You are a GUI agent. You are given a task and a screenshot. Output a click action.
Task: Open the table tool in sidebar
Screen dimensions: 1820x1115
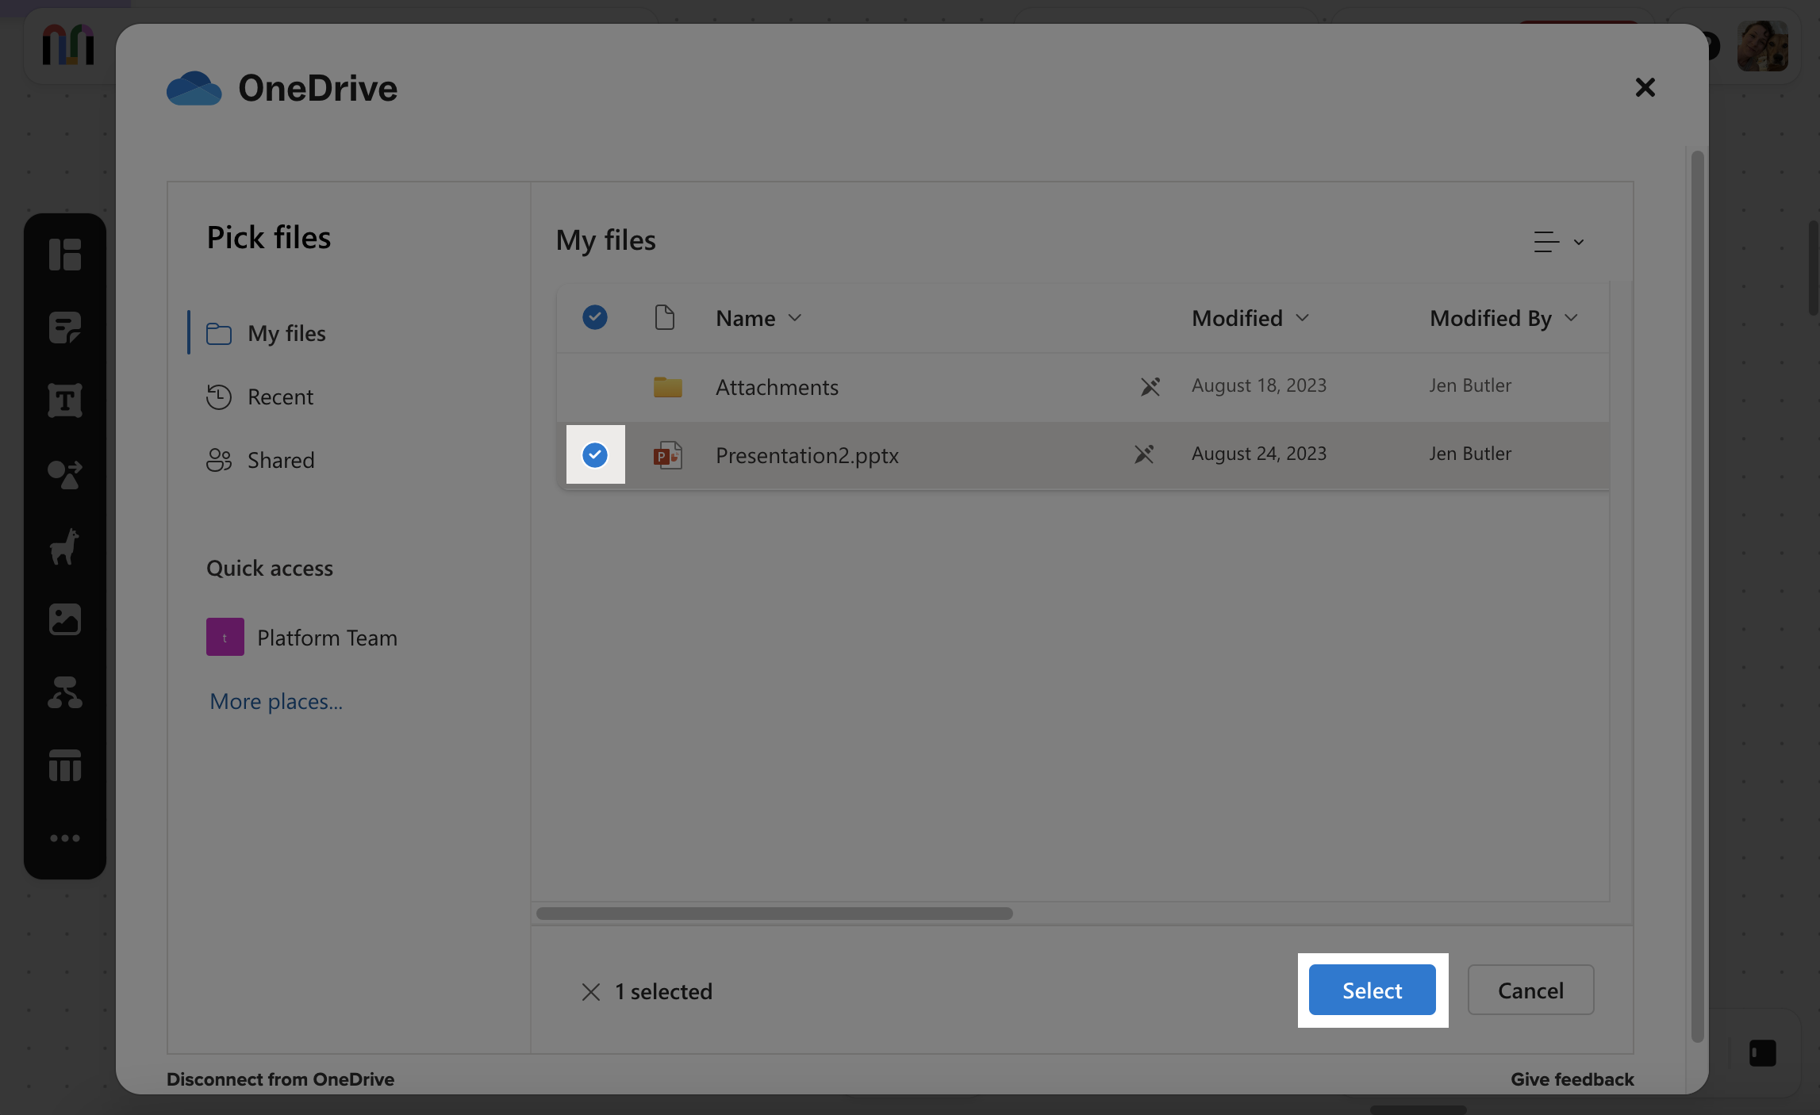click(64, 764)
